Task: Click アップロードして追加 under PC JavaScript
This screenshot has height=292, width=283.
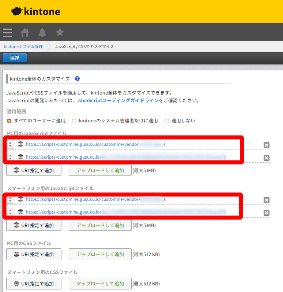Action: tap(100, 170)
